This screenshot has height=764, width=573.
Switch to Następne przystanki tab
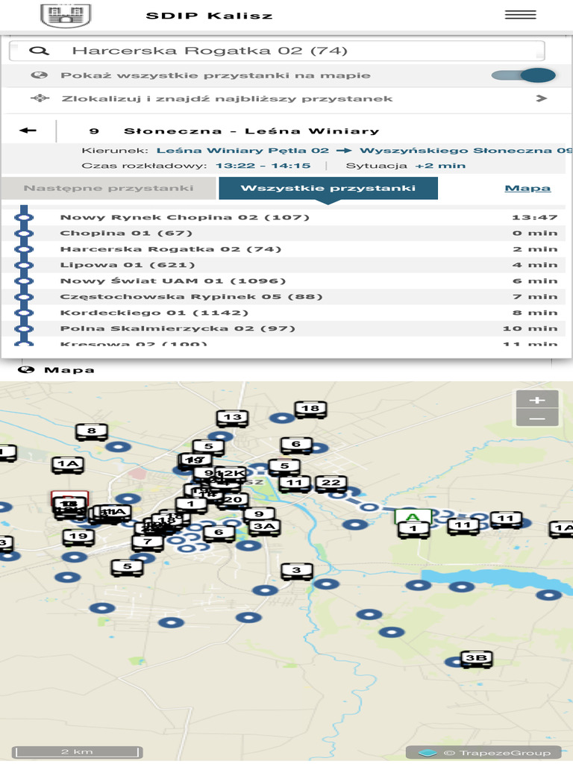point(109,188)
